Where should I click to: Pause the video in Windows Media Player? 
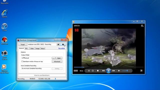click(108, 70)
